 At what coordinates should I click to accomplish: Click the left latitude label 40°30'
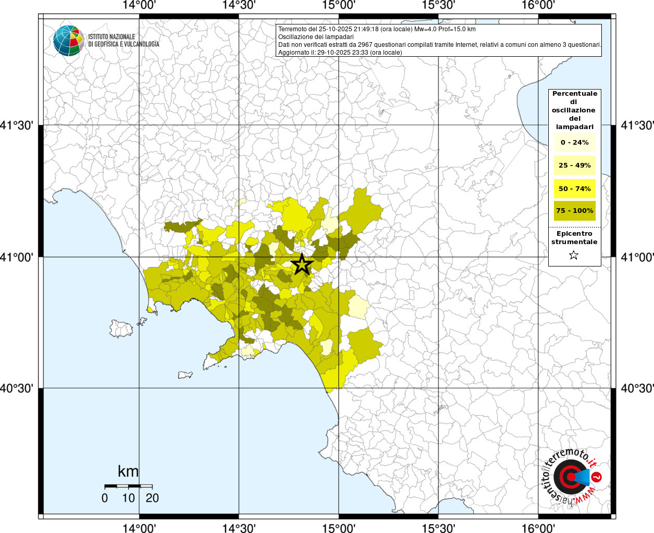(17, 388)
